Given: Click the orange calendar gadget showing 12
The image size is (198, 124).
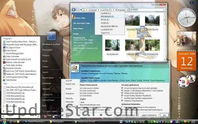Looking at the screenshot, I should (187, 60).
